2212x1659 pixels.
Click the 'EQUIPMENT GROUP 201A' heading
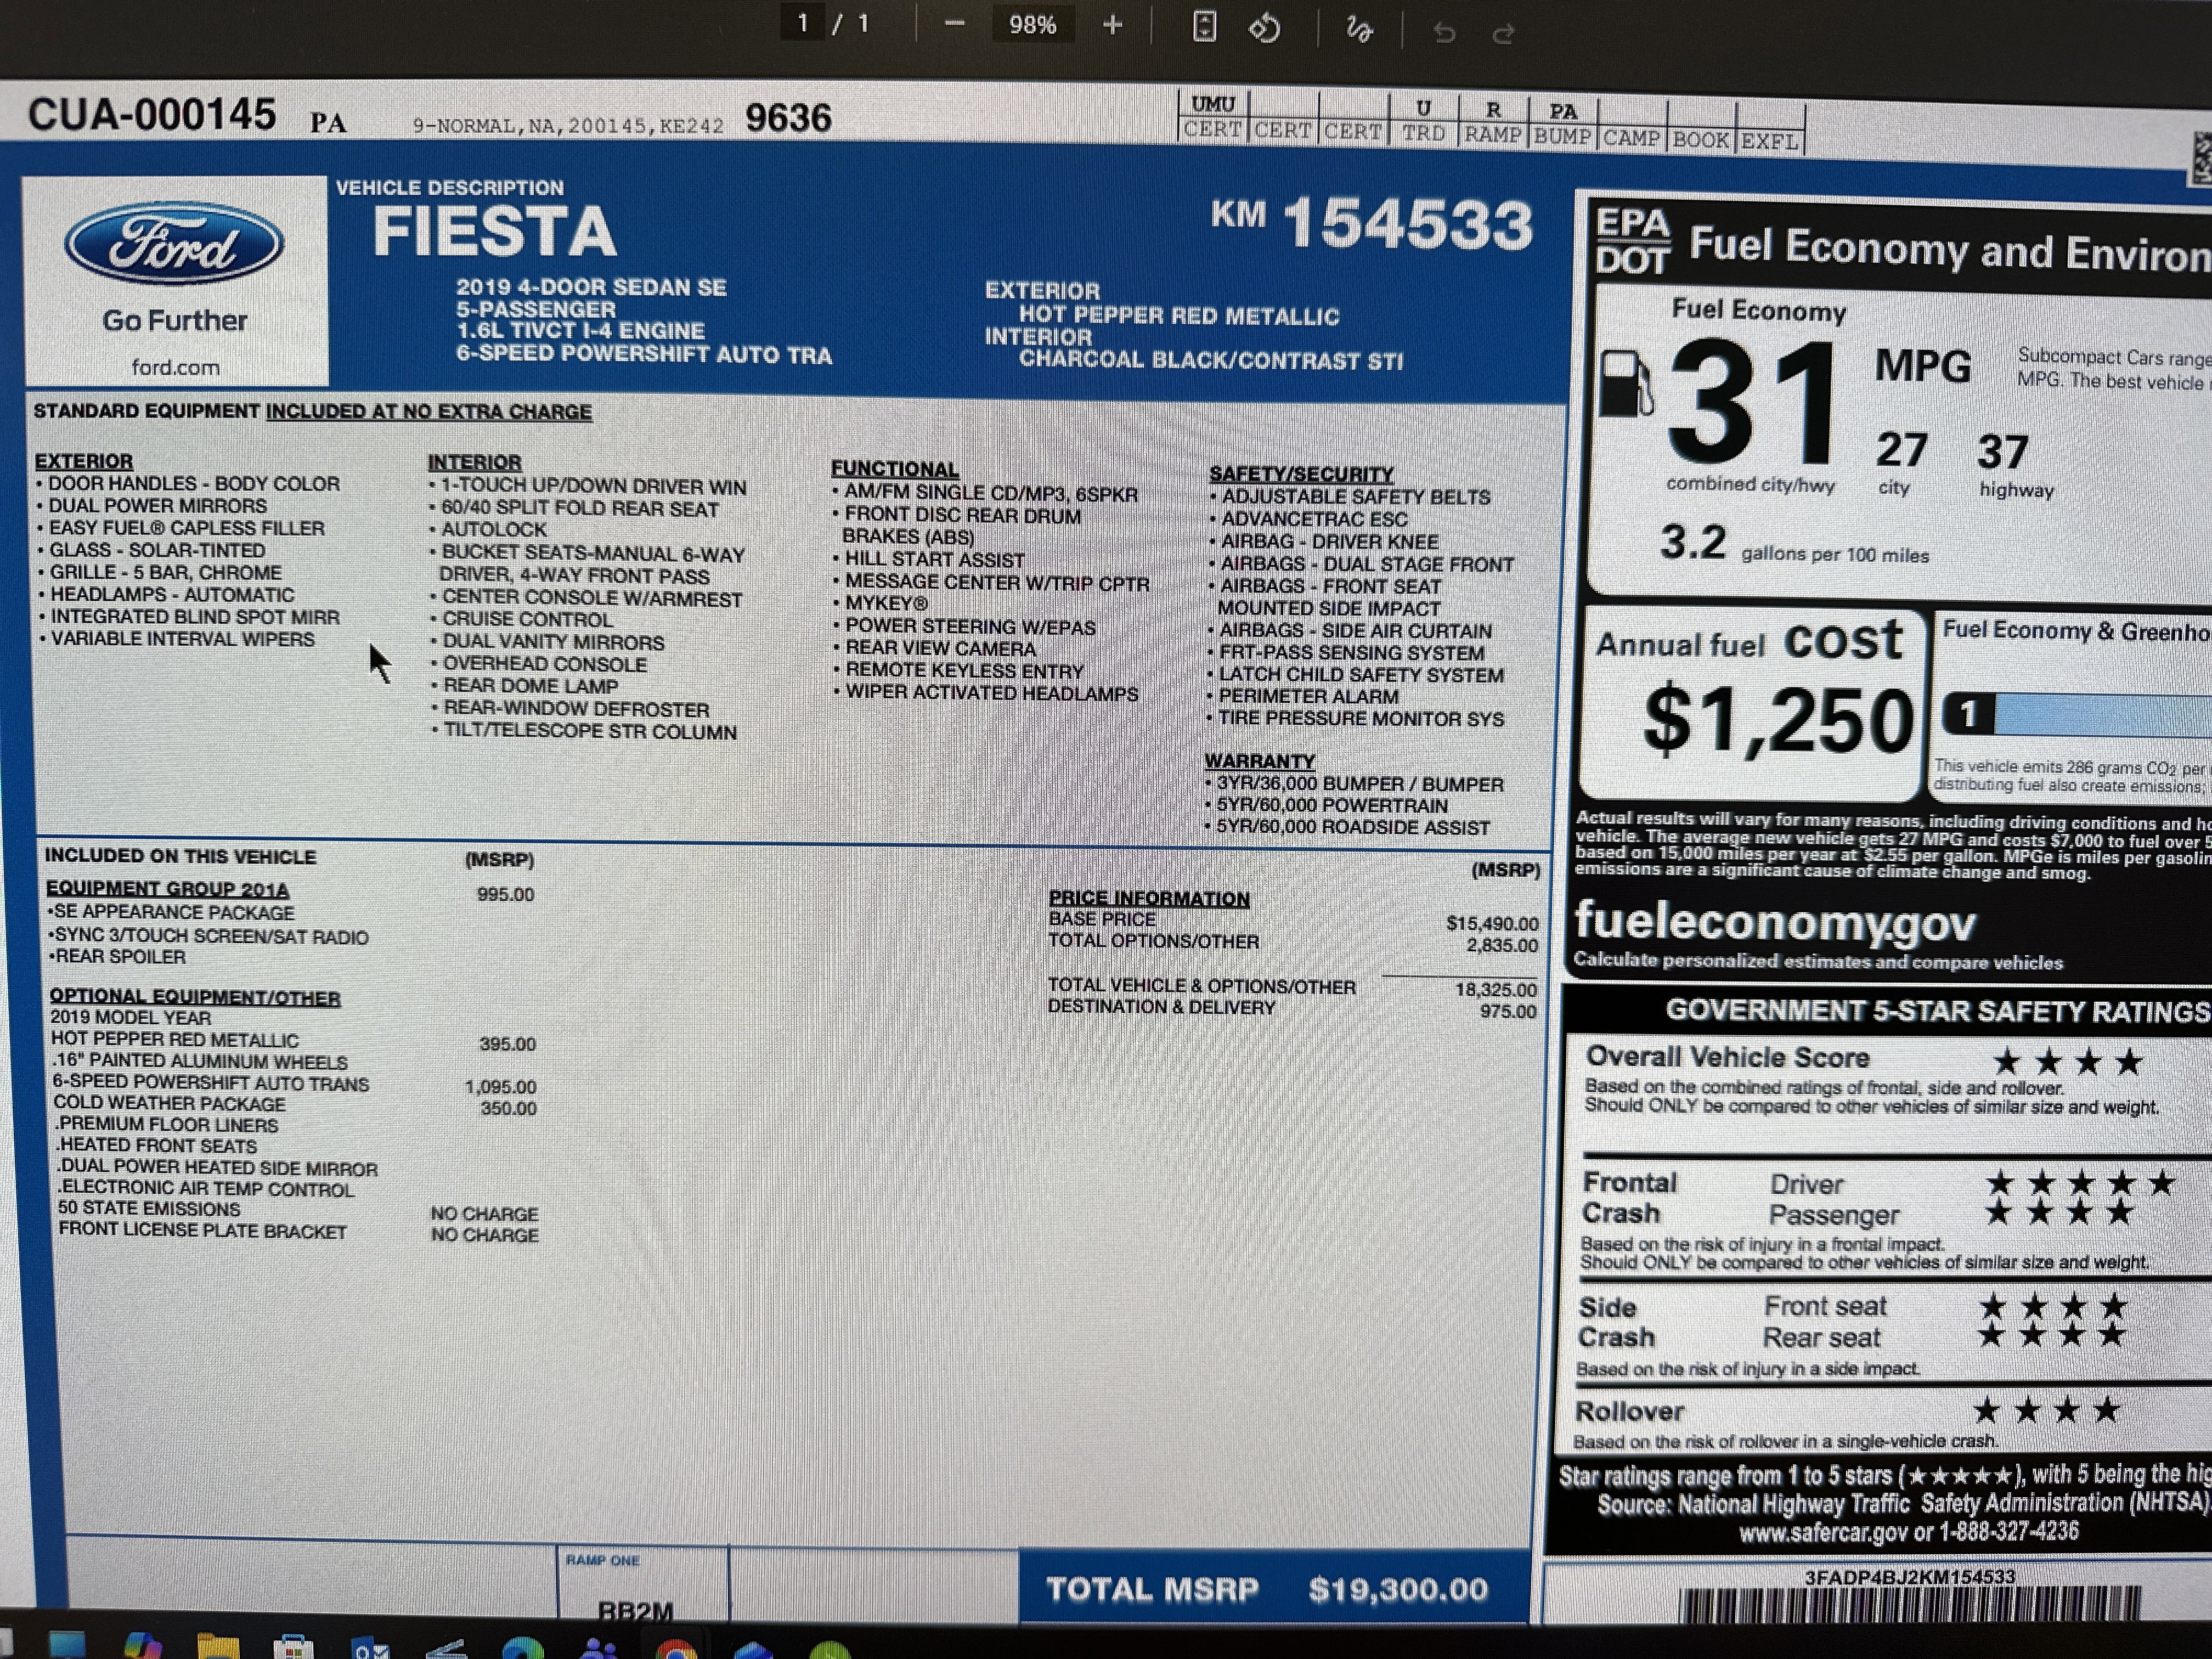pos(167,888)
